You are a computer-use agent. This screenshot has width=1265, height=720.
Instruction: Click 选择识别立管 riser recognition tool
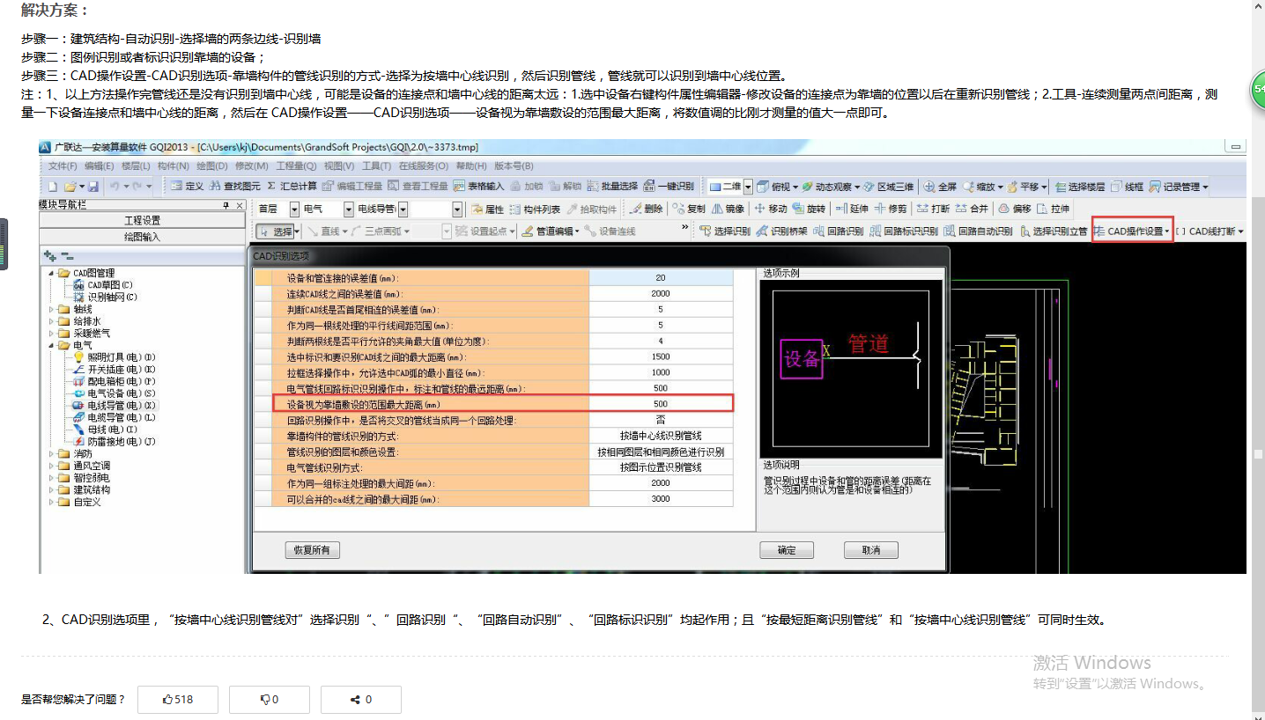coord(1054,231)
